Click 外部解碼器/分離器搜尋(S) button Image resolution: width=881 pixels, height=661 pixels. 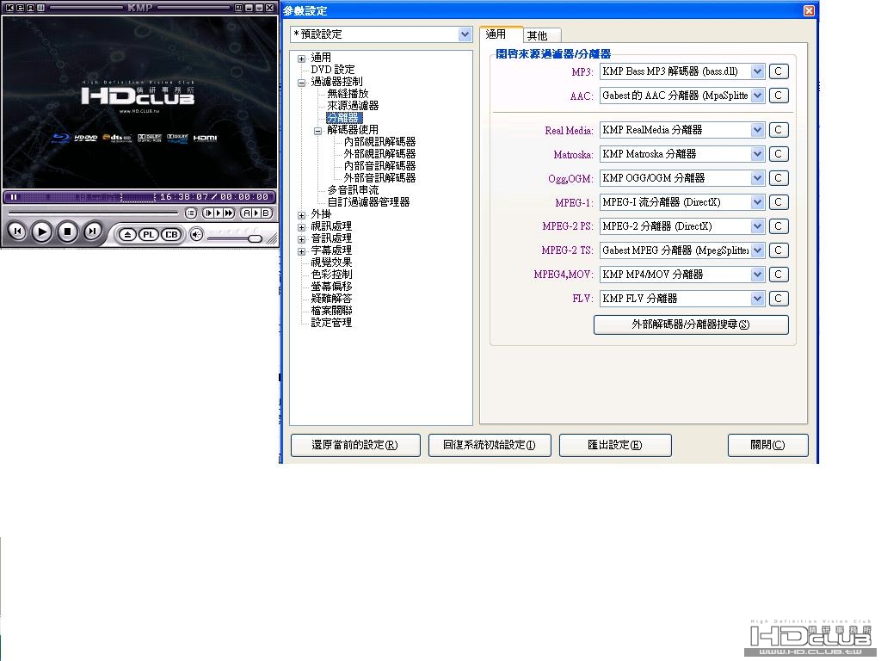tap(691, 324)
